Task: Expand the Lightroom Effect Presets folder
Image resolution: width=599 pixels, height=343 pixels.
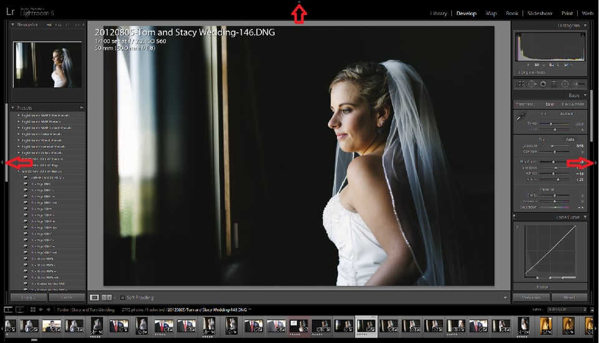Action: pyautogui.click(x=18, y=140)
